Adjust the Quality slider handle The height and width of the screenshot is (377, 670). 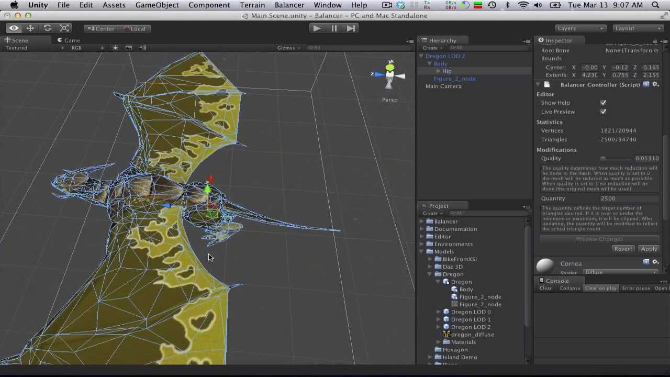tap(603, 158)
